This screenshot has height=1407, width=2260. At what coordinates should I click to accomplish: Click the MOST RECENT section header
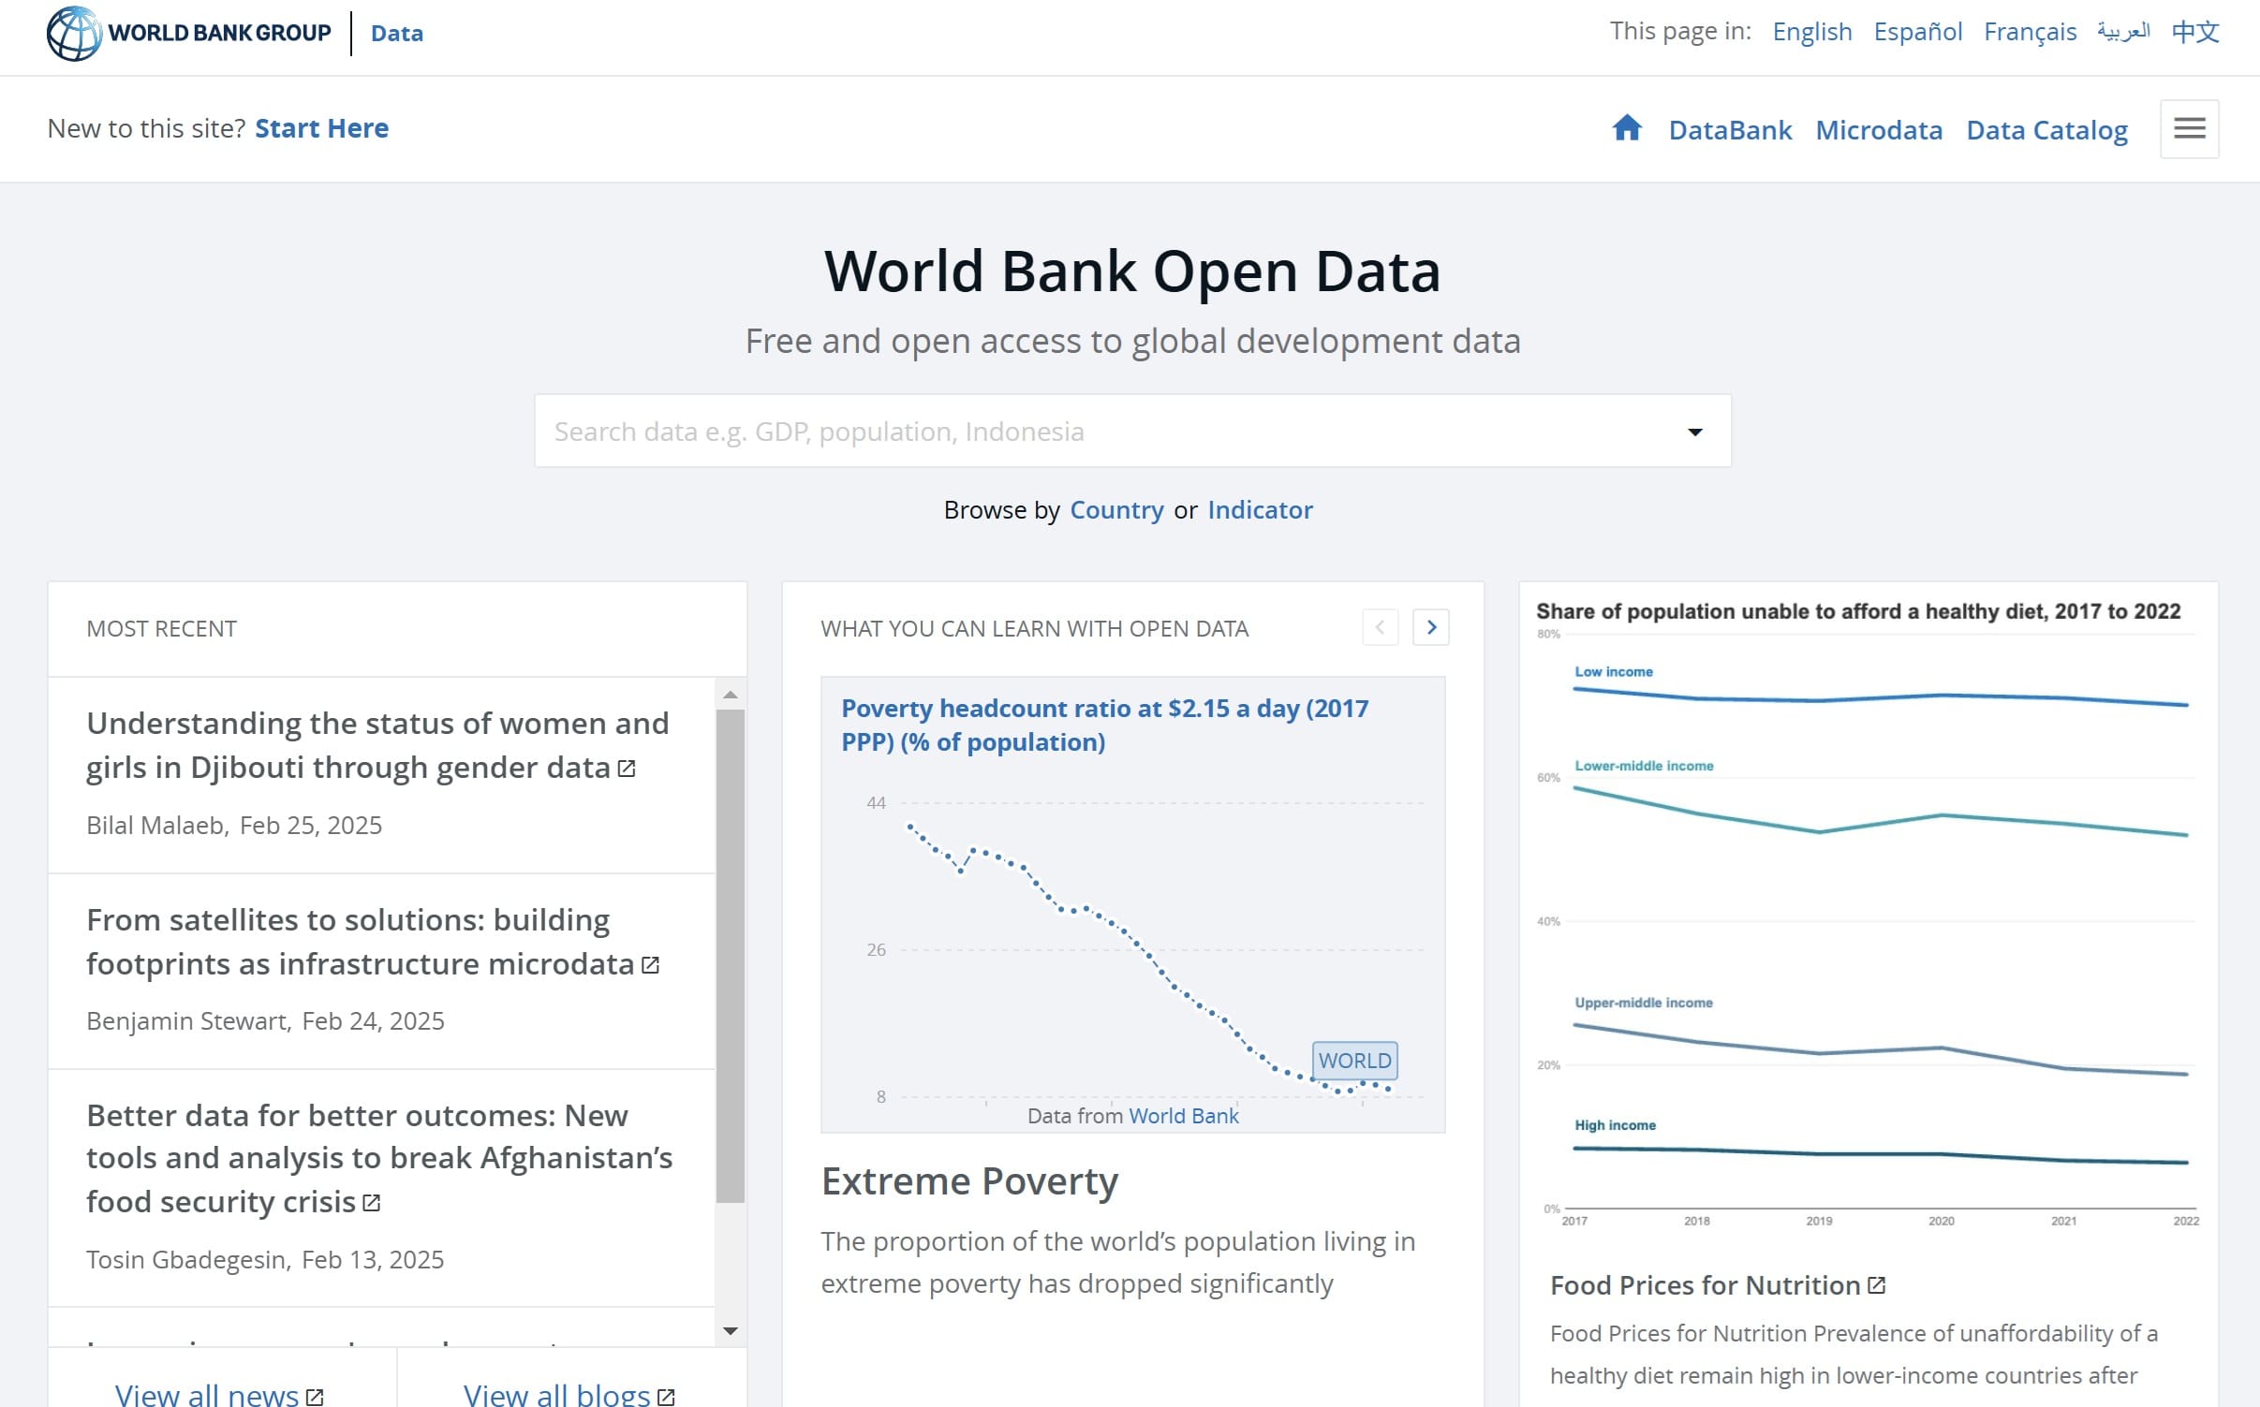tap(161, 629)
